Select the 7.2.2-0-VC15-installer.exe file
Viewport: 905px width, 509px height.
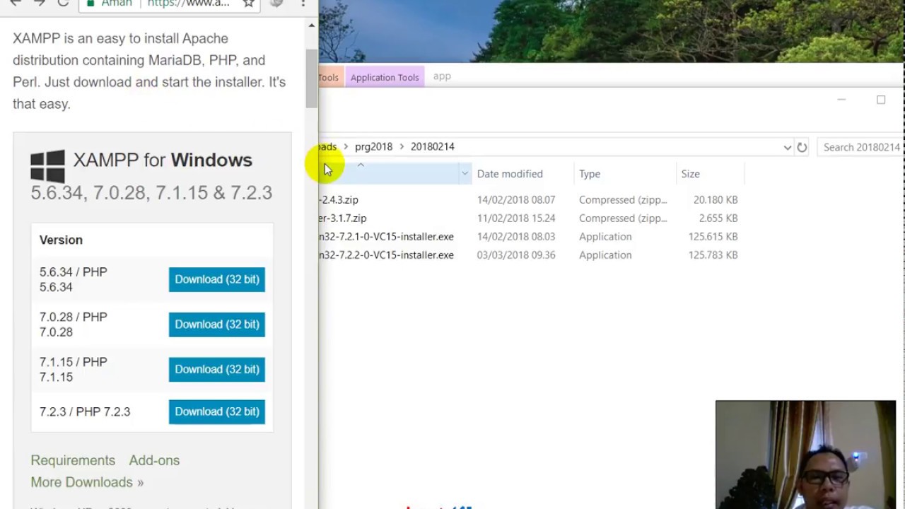(386, 255)
